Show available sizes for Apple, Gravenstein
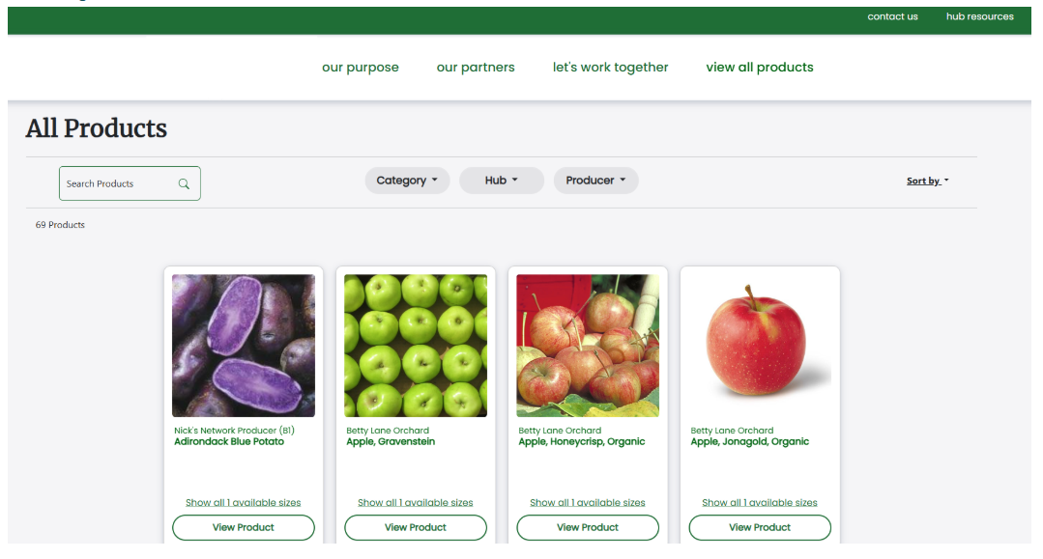Viewport: 1043px width, 559px height. [416, 502]
